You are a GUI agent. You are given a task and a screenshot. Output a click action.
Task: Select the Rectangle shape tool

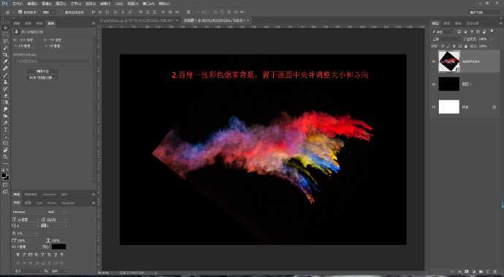coord(5,143)
